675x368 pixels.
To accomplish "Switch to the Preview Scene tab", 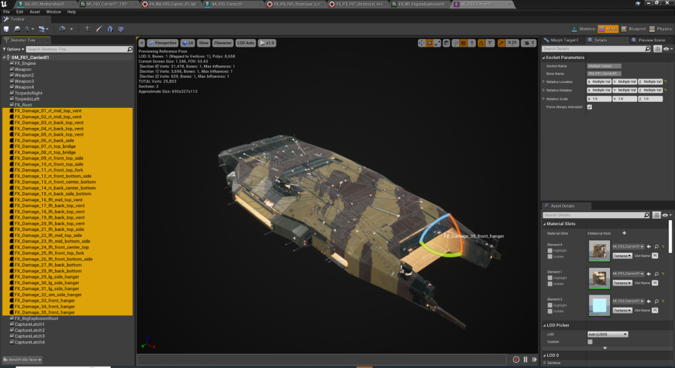I will click(650, 40).
